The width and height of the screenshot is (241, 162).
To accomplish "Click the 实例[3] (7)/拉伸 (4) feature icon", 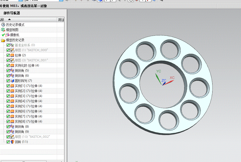I will coord(12,96).
